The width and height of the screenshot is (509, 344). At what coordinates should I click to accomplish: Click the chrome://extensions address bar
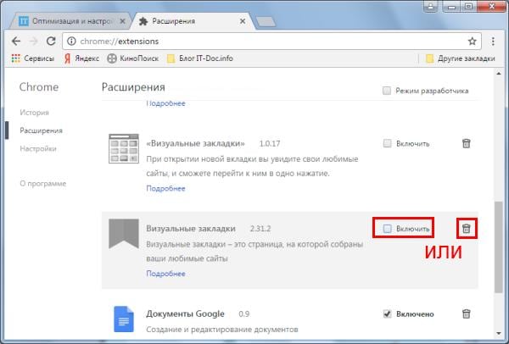click(255, 41)
